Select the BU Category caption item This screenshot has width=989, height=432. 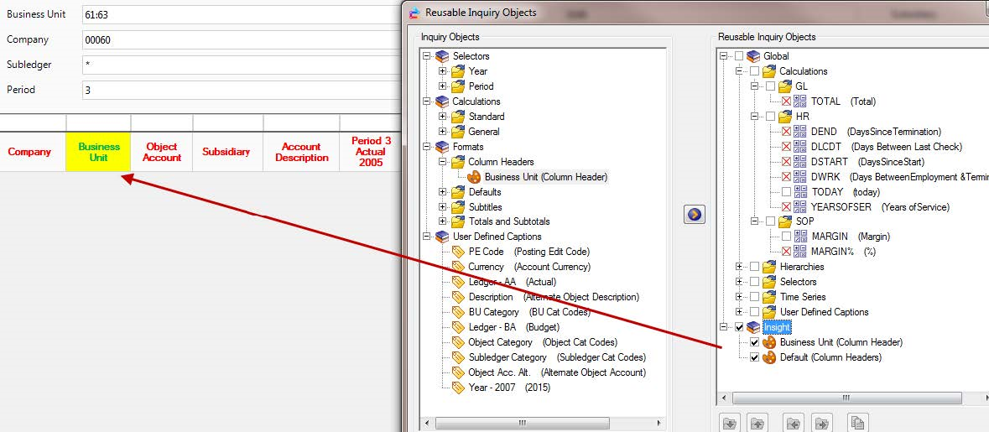pos(528,312)
